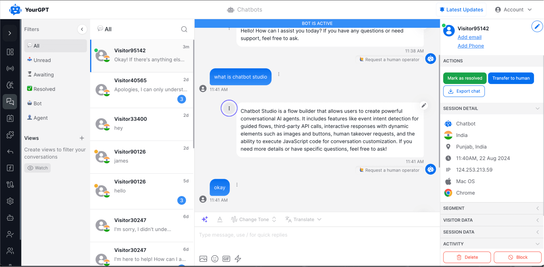Insert an image into the message

(x=203, y=259)
